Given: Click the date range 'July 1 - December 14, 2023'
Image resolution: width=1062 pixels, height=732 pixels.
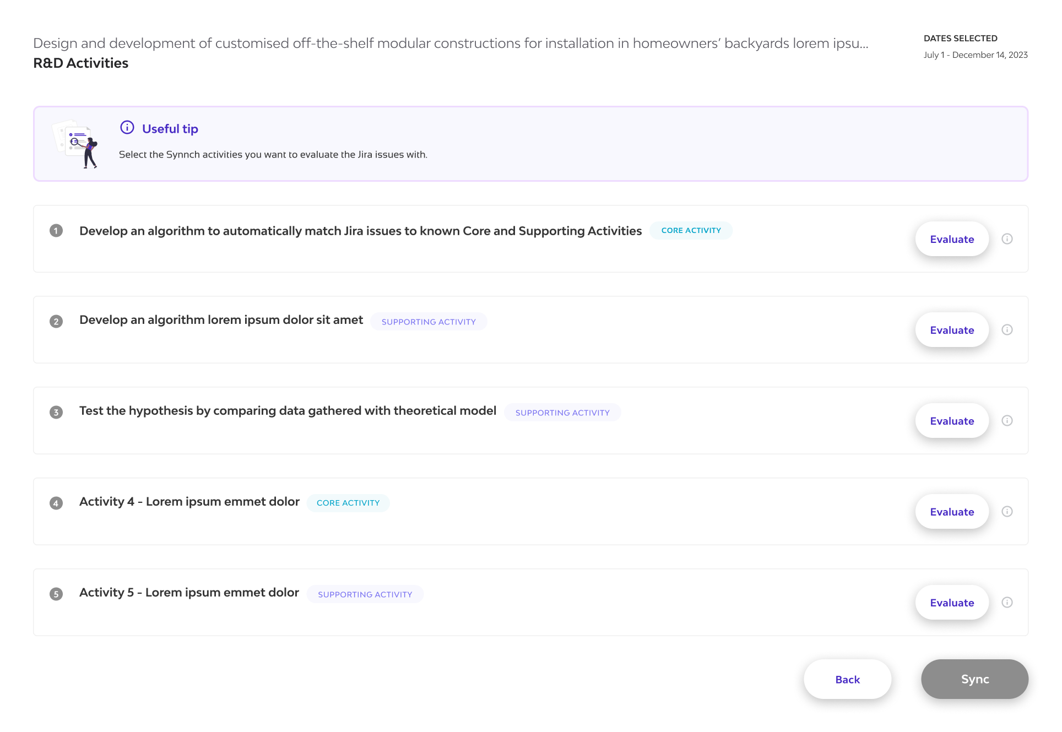Looking at the screenshot, I should (x=976, y=55).
